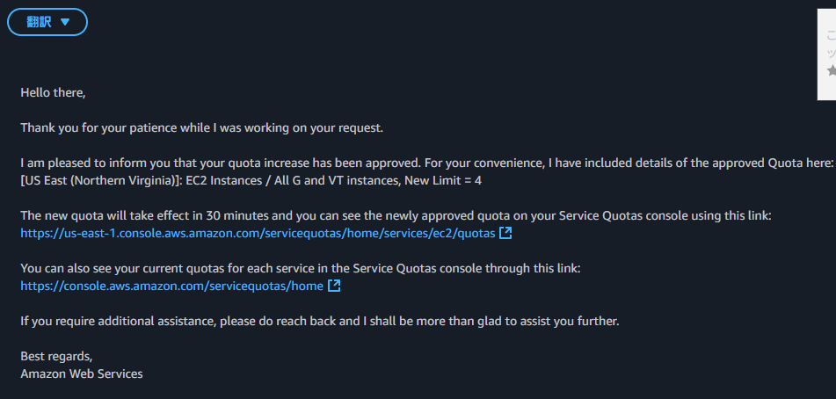Viewport: 836px width, 399px height.
Task: Select the white feedback panel at right edge
Action: click(x=827, y=54)
